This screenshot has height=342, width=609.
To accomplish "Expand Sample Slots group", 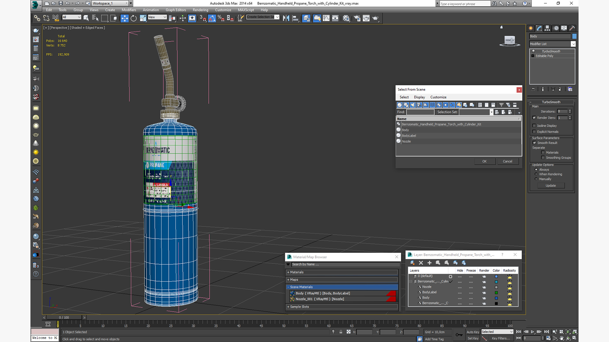I will [342, 307].
